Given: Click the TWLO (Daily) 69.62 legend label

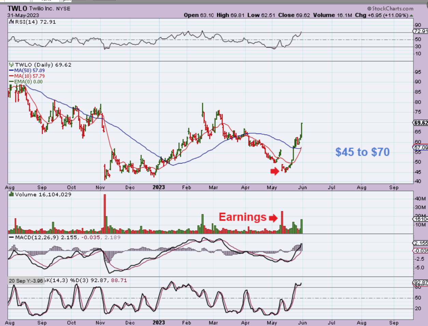Looking at the screenshot, I should (43, 65).
